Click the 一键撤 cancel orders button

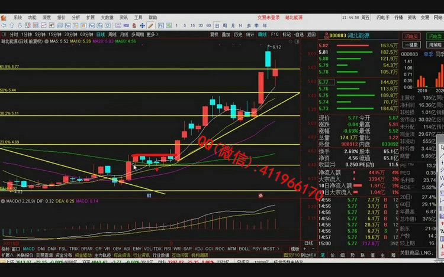coord(411,45)
